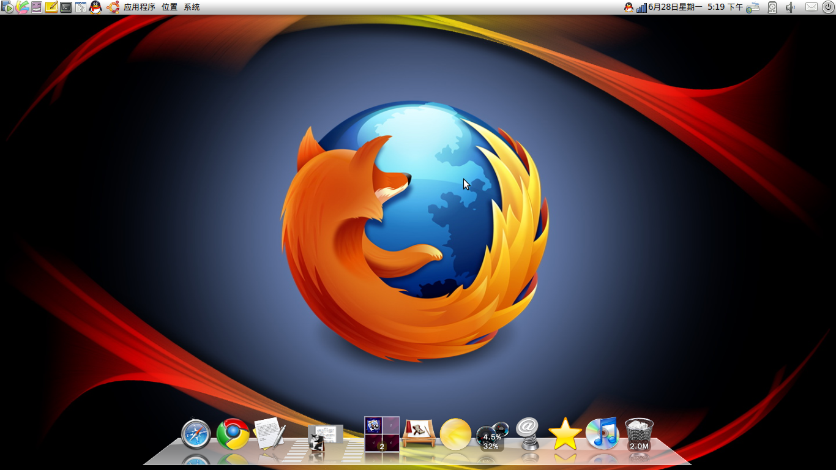Click the workspace switcher showing 2
836x470 pixels.
tap(382, 435)
